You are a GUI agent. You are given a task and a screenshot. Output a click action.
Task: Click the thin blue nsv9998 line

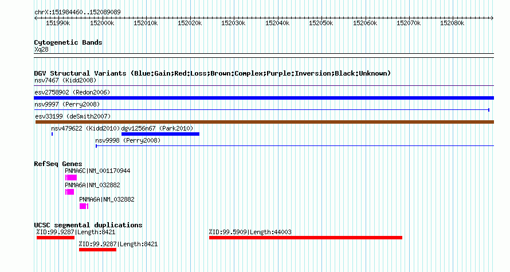[x=295, y=146]
